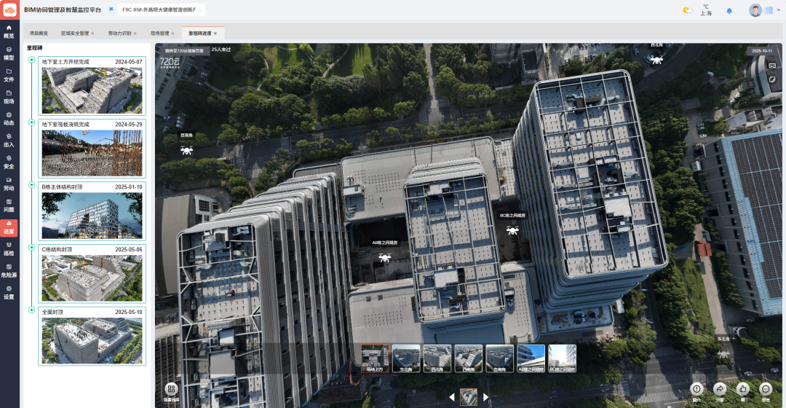
Task: Click the 西南角 drone hotspot icon
Action: (186, 150)
